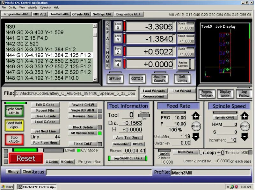Click Run From Here button
Image resolution: width=255 pixels, height=190 pixels.
coord(45,143)
